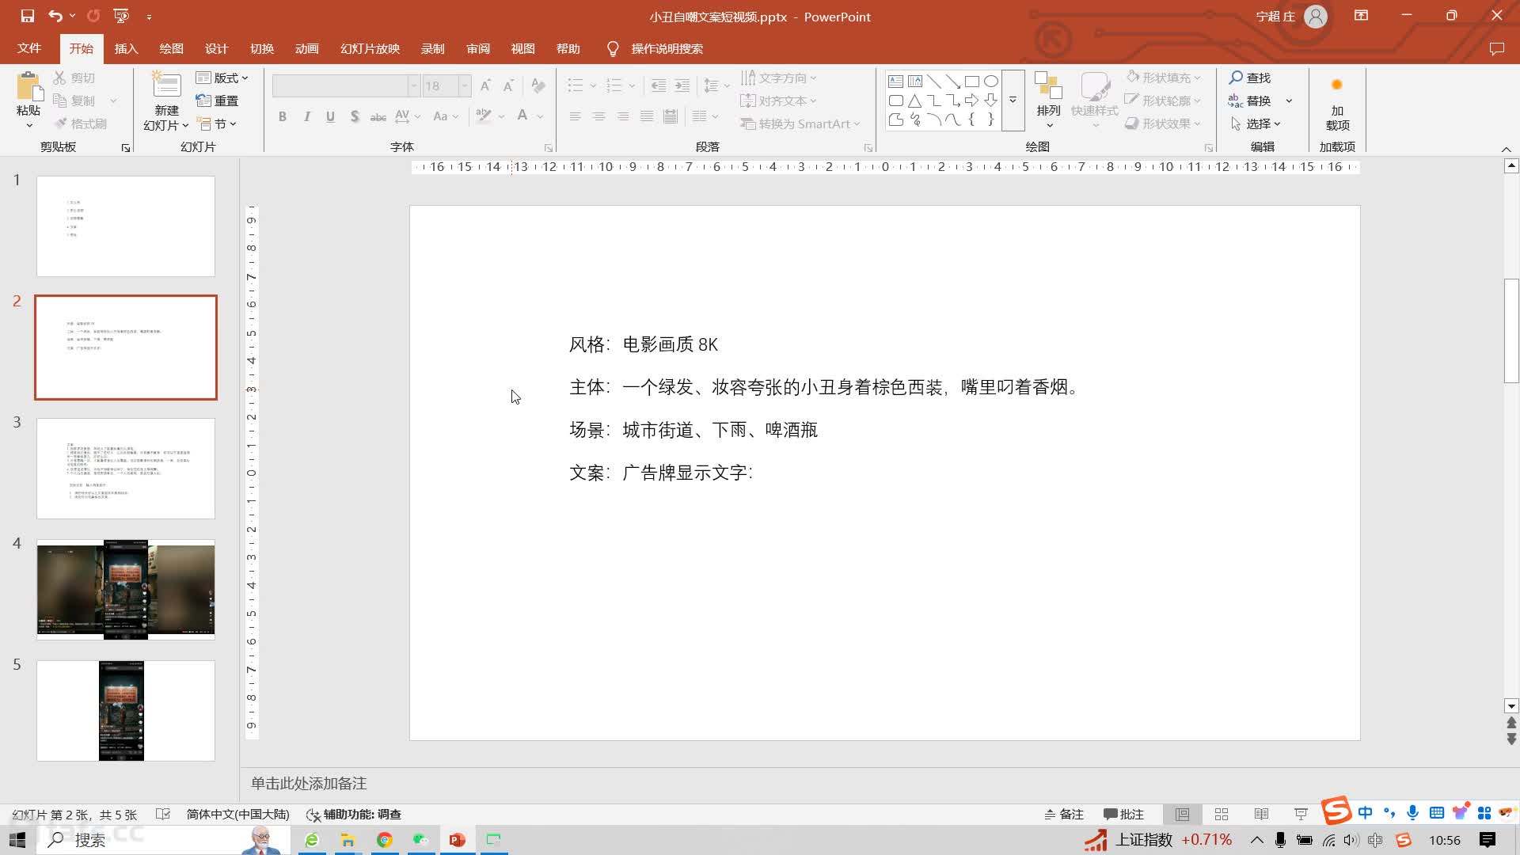Open the Animations ribbon tab
Viewport: 1520px width, 855px height.
coord(306,48)
